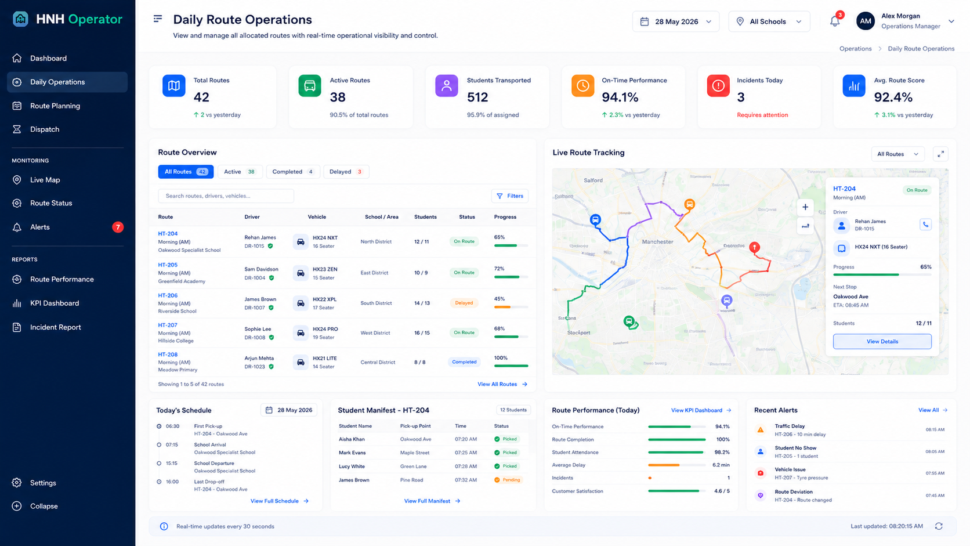Image resolution: width=970 pixels, height=546 pixels.
Task: Click the Pending status for James Brown
Action: [x=508, y=480]
